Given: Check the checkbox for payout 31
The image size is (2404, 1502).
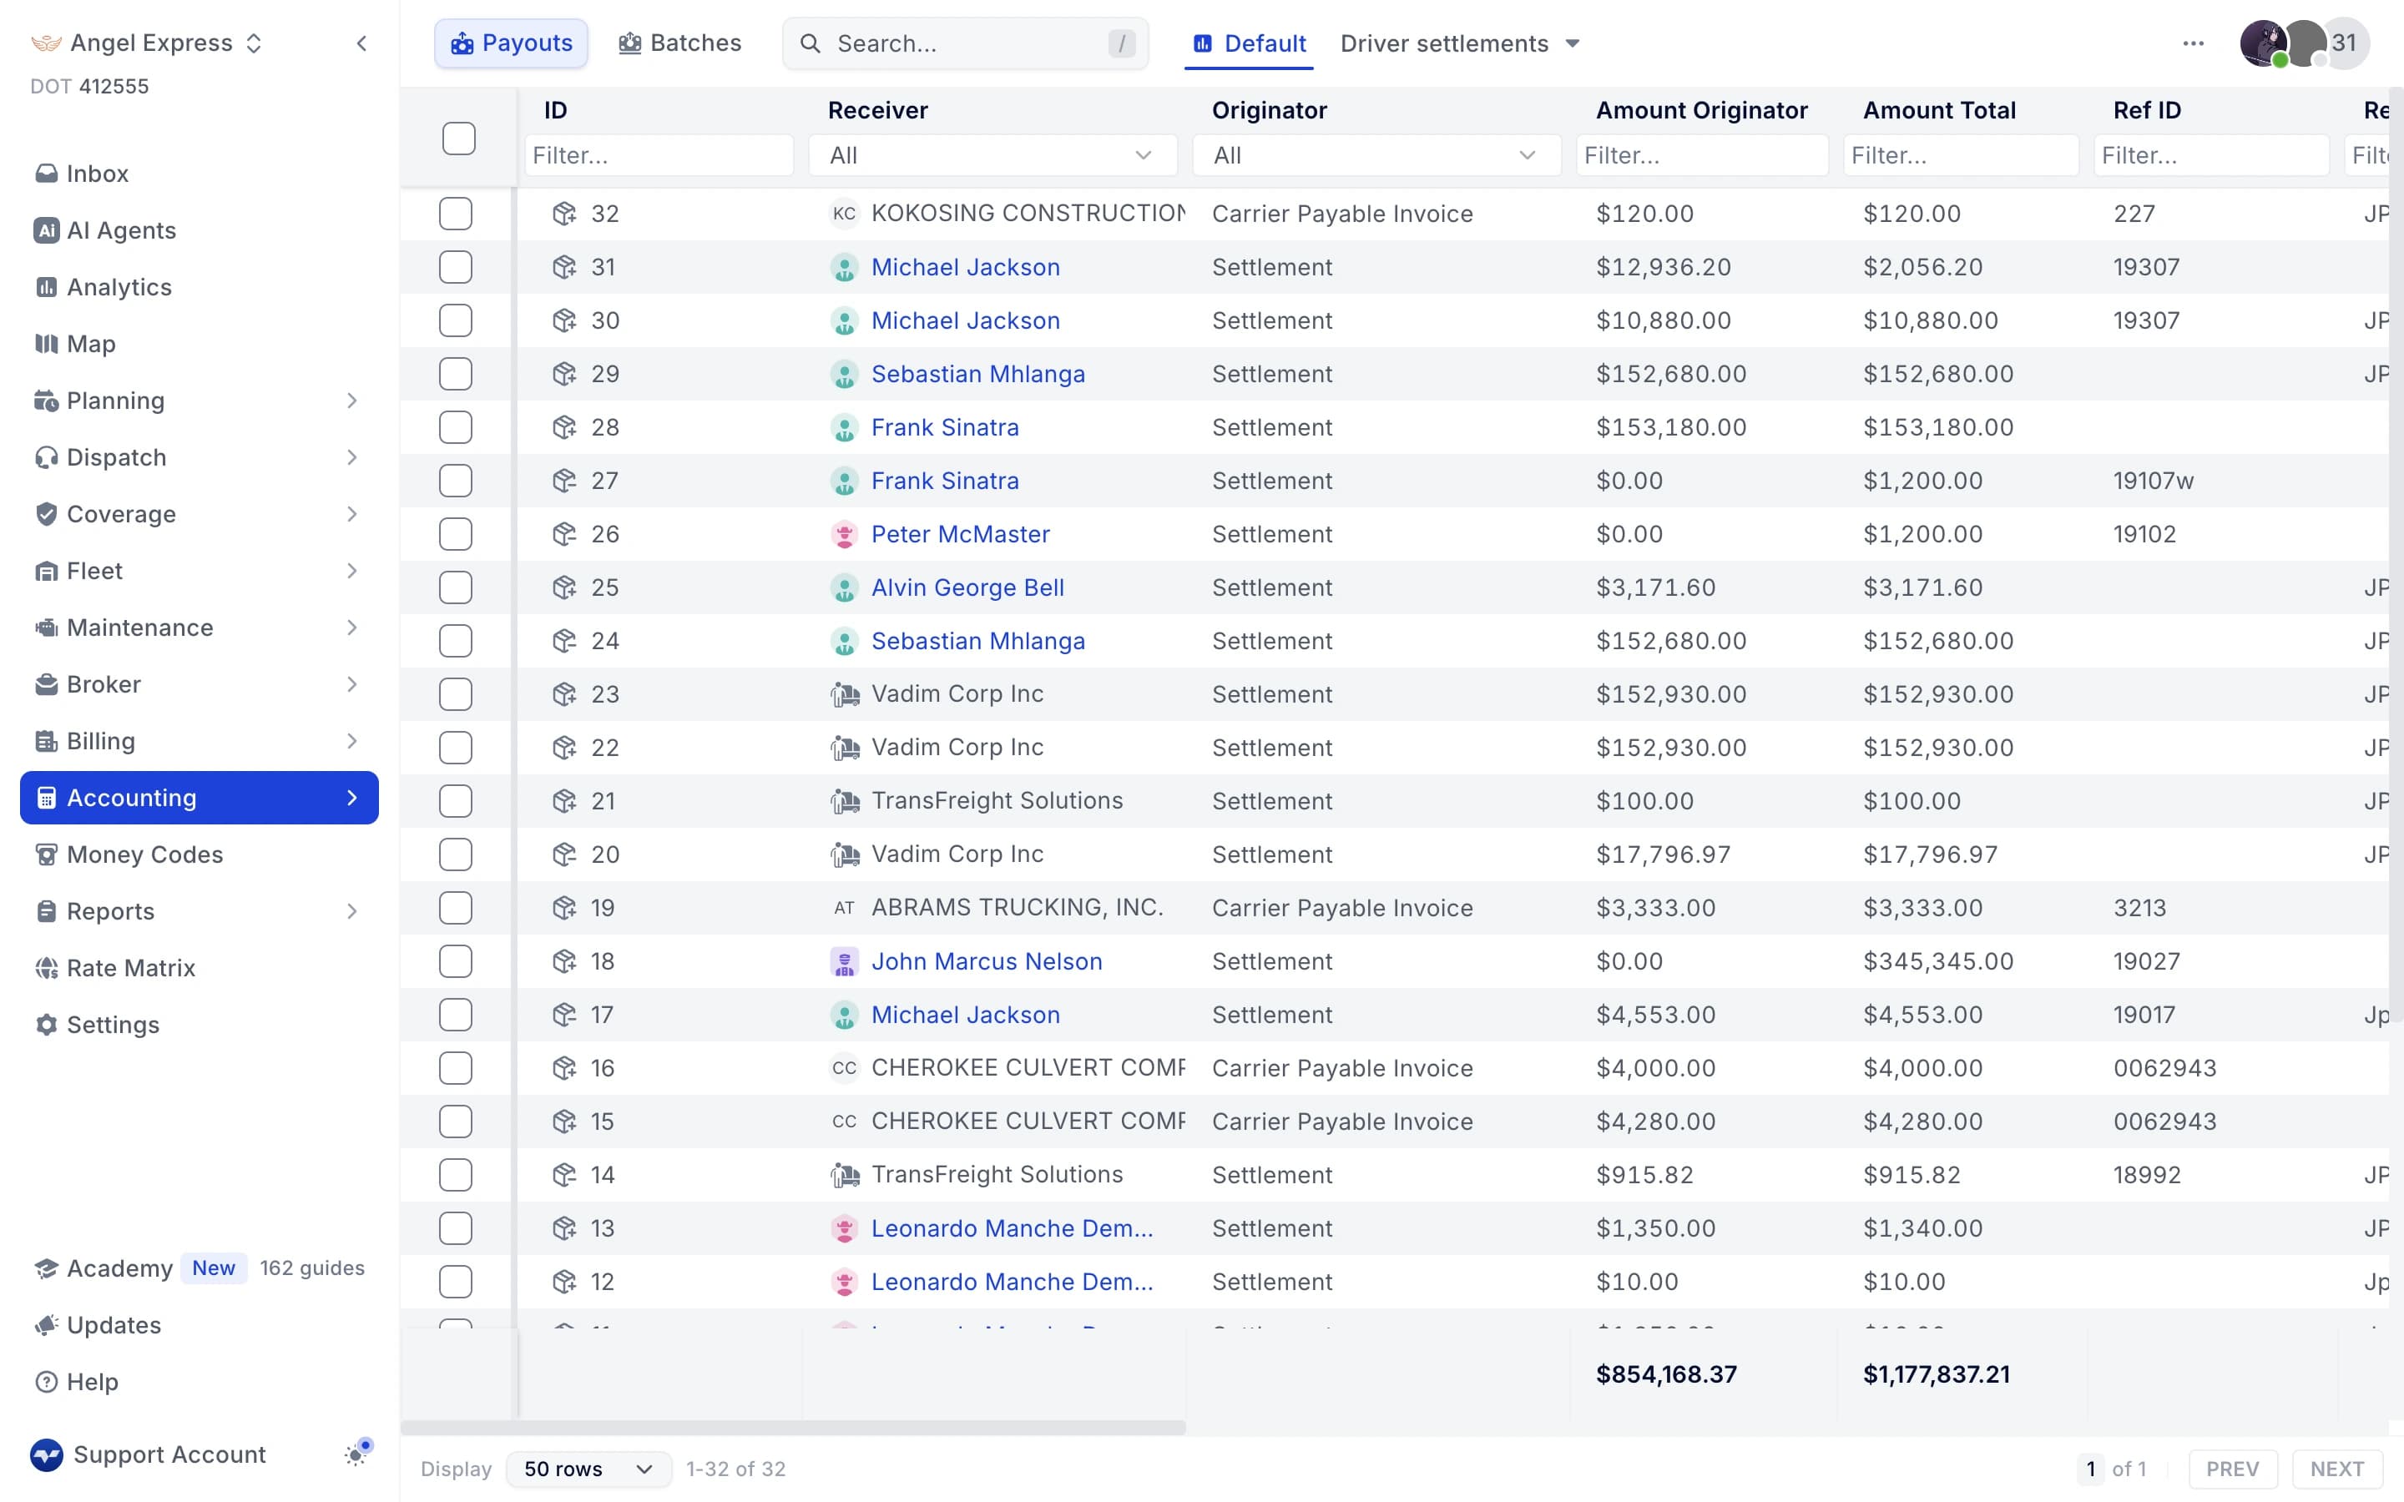Looking at the screenshot, I should (x=456, y=267).
